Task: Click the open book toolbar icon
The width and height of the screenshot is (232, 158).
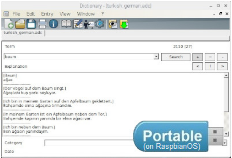Action: coord(66,24)
